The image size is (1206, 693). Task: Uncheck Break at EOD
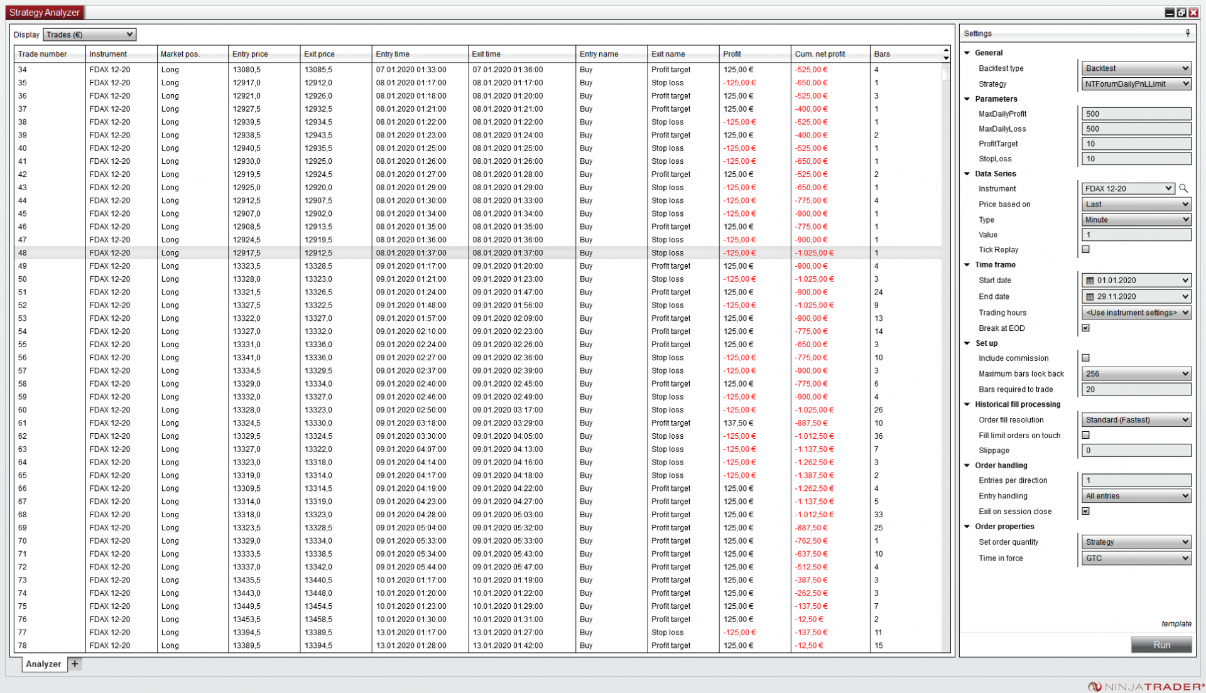1085,328
